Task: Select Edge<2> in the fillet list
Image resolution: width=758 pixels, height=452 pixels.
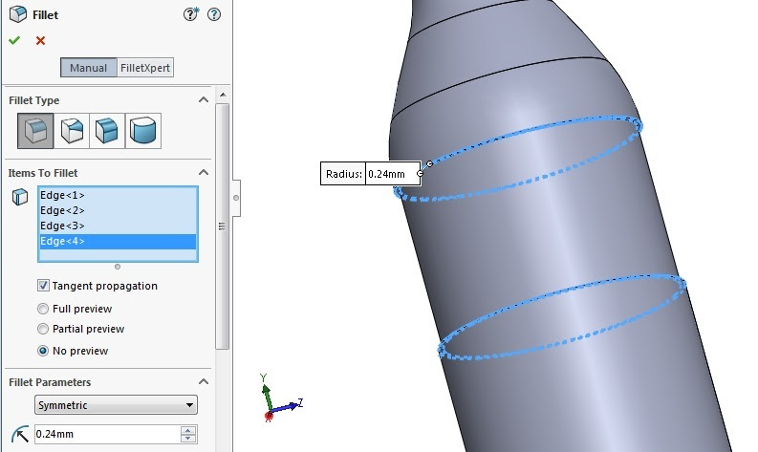Action: pyautogui.click(x=118, y=211)
